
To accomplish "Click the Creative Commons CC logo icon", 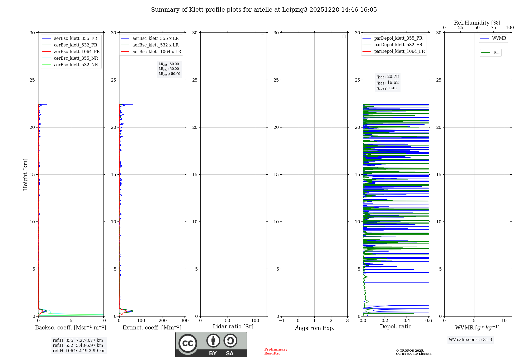I will (x=188, y=343).
